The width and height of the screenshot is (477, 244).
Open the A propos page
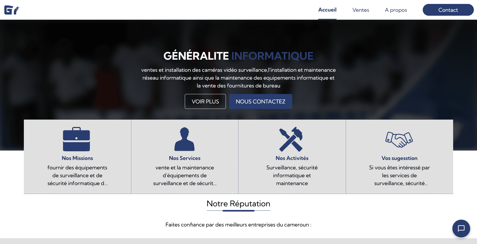click(x=396, y=10)
